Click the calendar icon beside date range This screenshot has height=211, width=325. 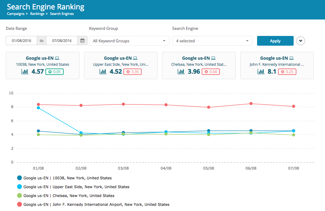tap(82, 41)
